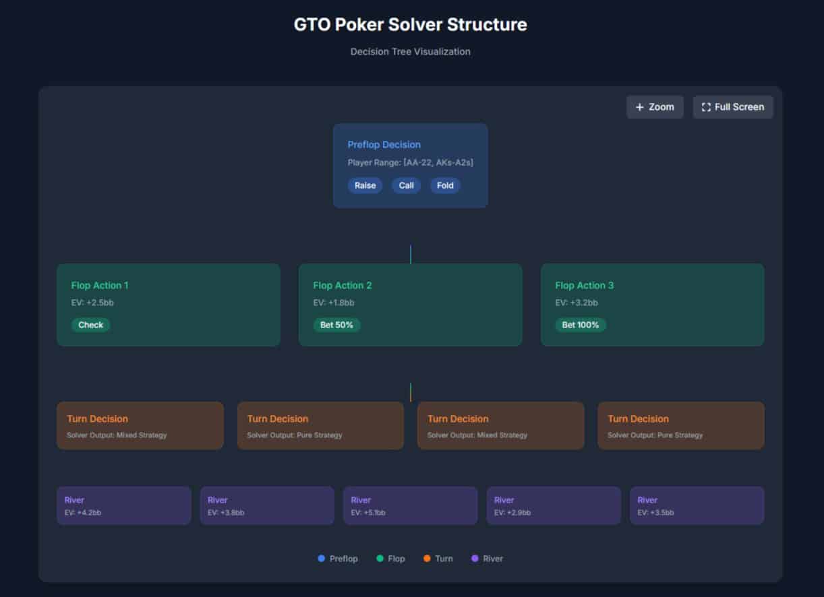Screen dimensions: 824x597
Task: Click the Check tag in Flop Action 1
Action: click(x=90, y=325)
